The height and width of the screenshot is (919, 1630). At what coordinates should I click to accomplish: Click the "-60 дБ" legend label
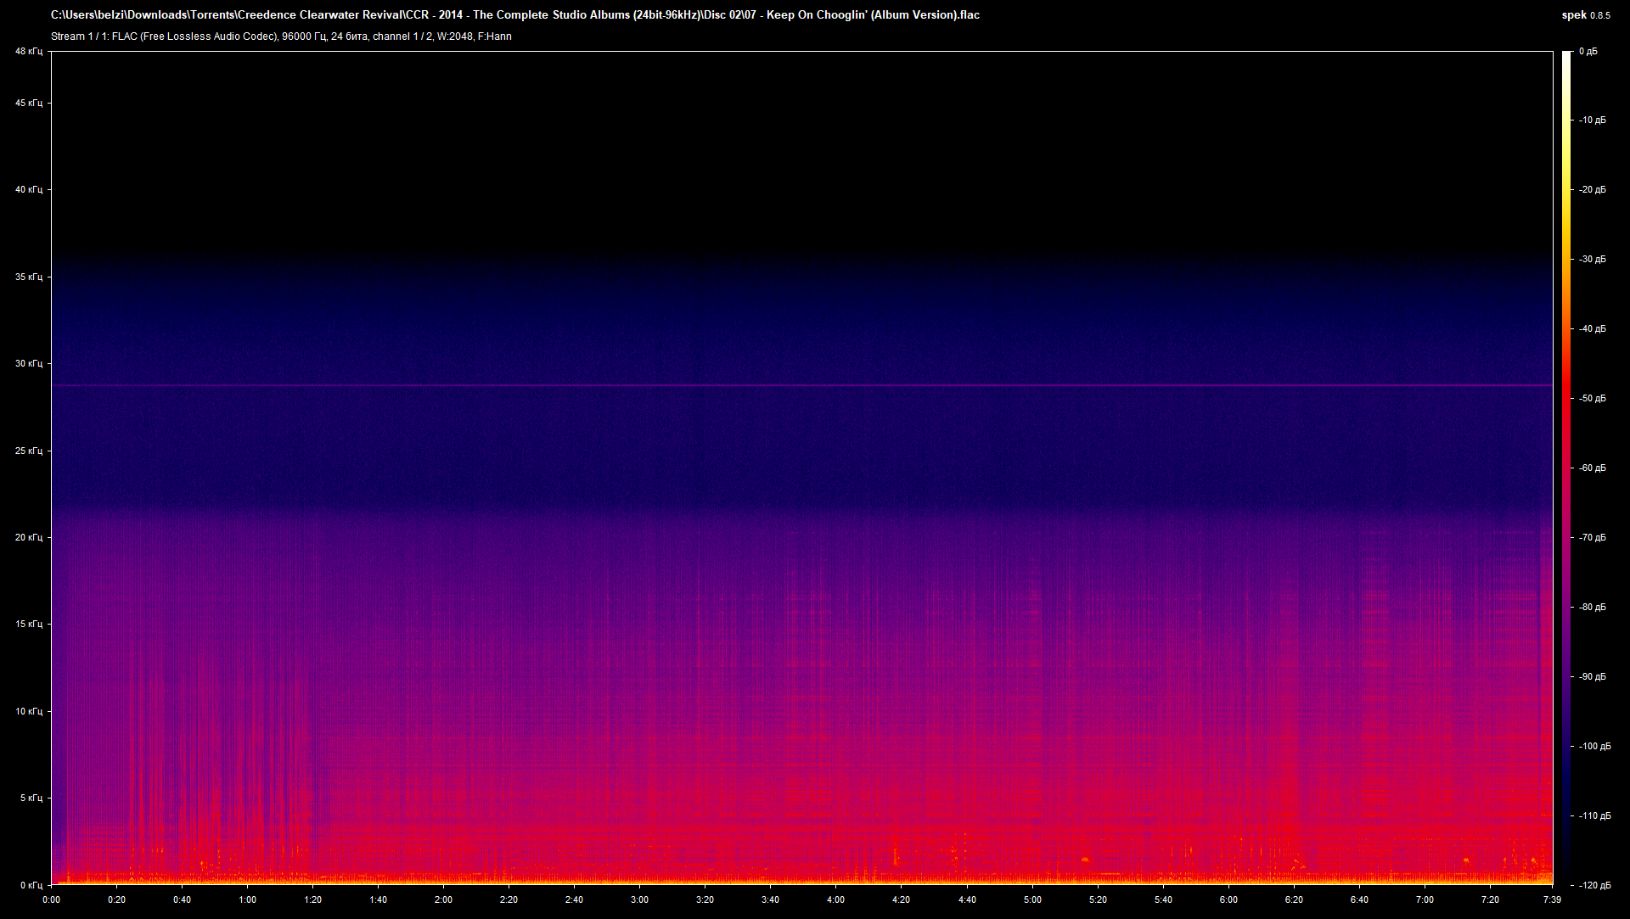point(1592,467)
